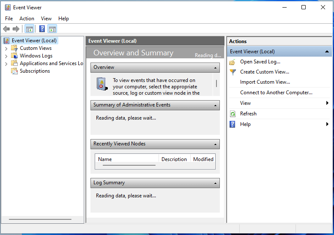Click the Subscriptions folder icon

click(14, 71)
